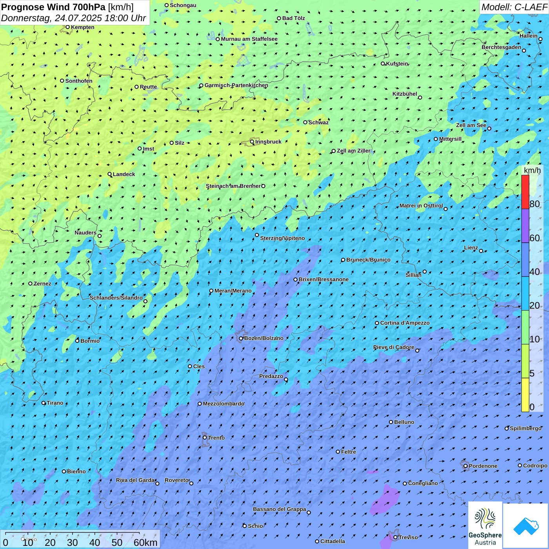
Task: Click the 'Zell am Ziller' label
Action: coord(354,151)
